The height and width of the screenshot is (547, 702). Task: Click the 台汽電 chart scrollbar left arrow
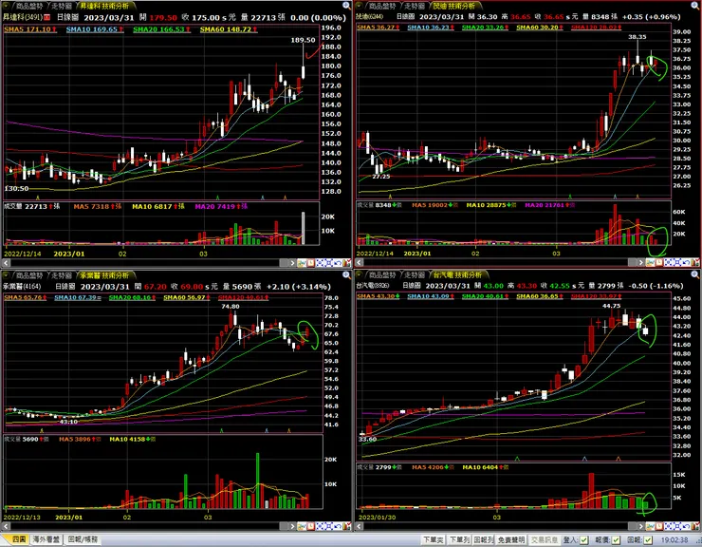pos(359,526)
